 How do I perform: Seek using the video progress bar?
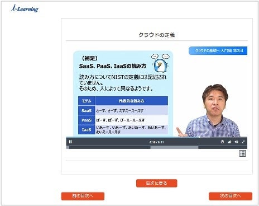(x=157, y=147)
